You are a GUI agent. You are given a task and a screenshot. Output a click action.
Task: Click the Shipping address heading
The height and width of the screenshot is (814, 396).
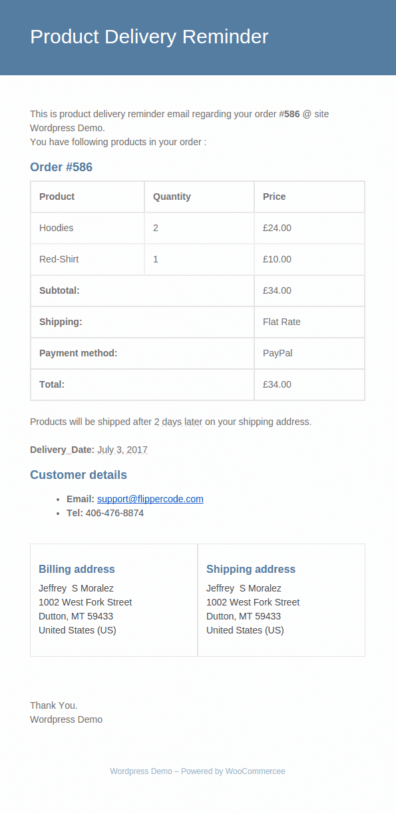pos(251,569)
